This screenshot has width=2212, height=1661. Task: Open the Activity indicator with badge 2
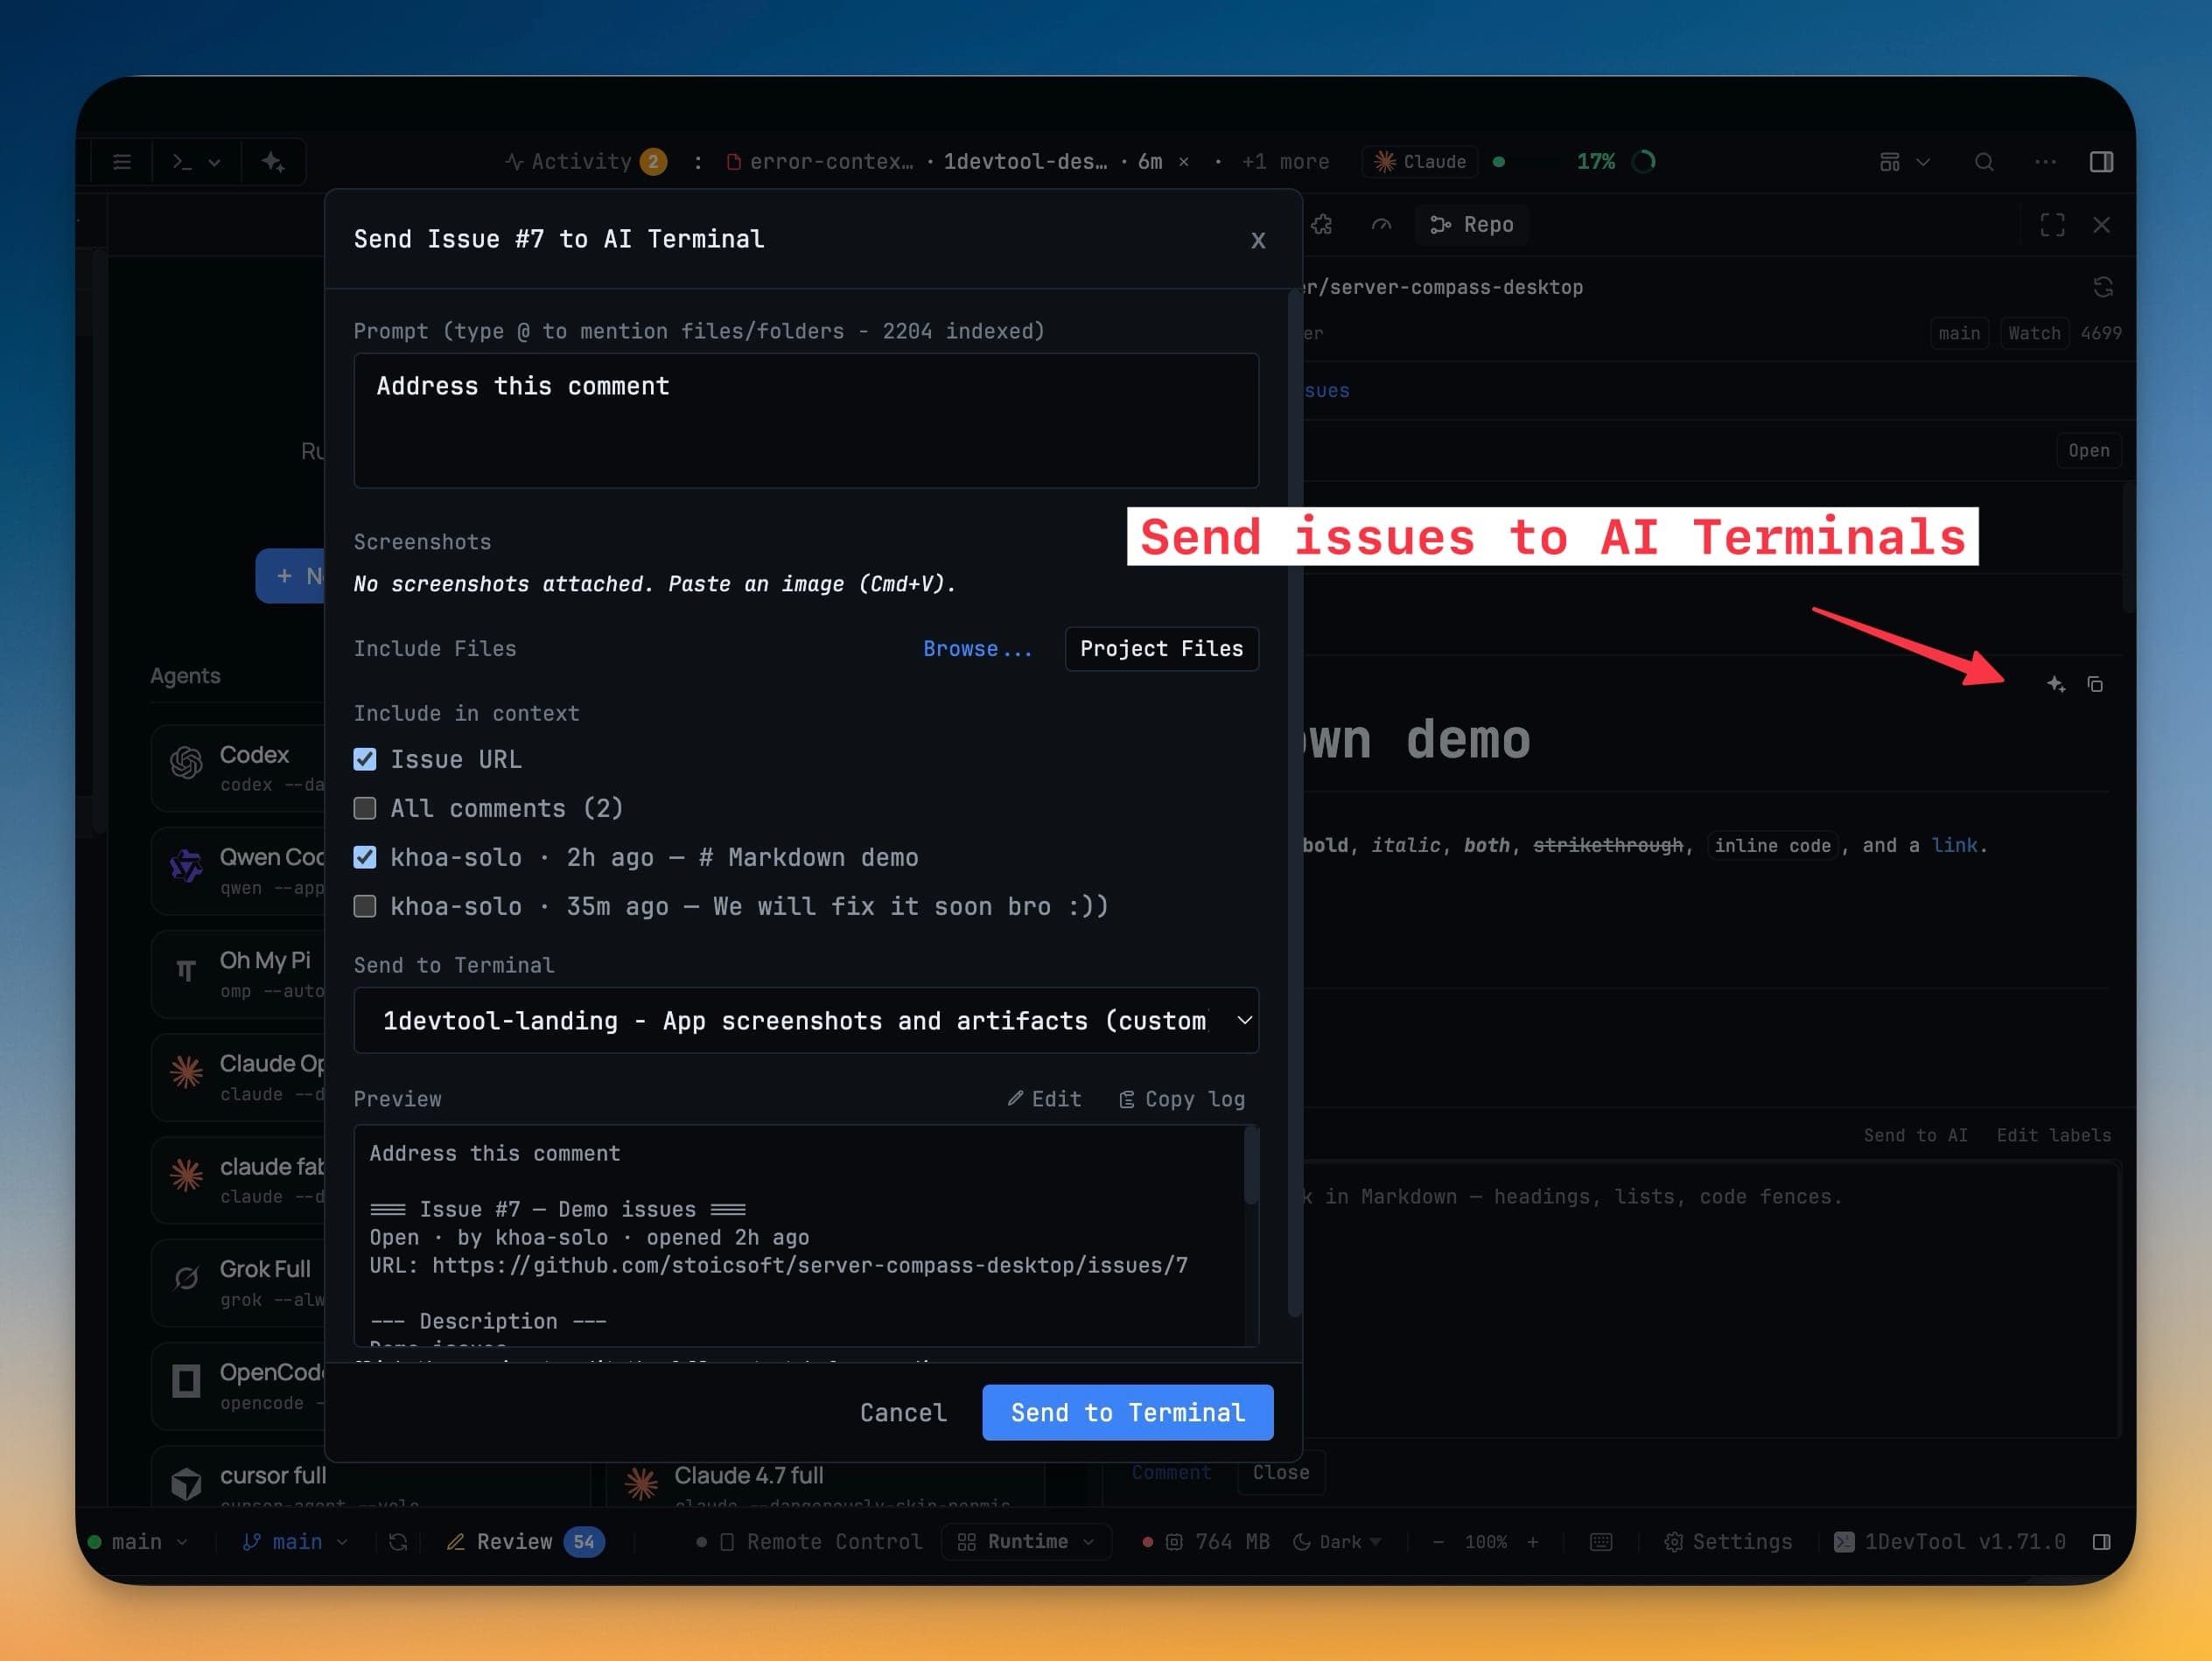(x=586, y=162)
